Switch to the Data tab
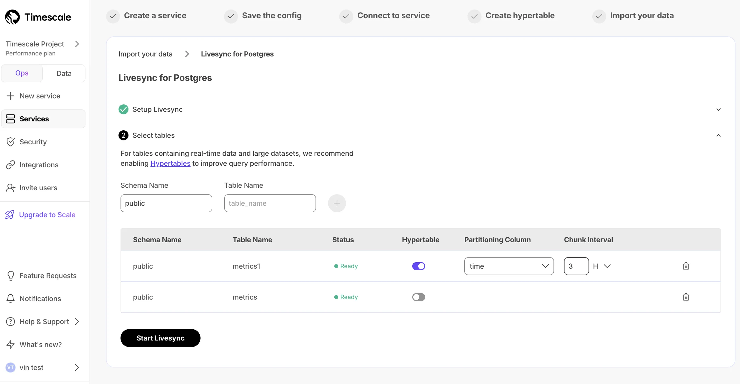Image resolution: width=740 pixels, height=384 pixels. (x=64, y=73)
